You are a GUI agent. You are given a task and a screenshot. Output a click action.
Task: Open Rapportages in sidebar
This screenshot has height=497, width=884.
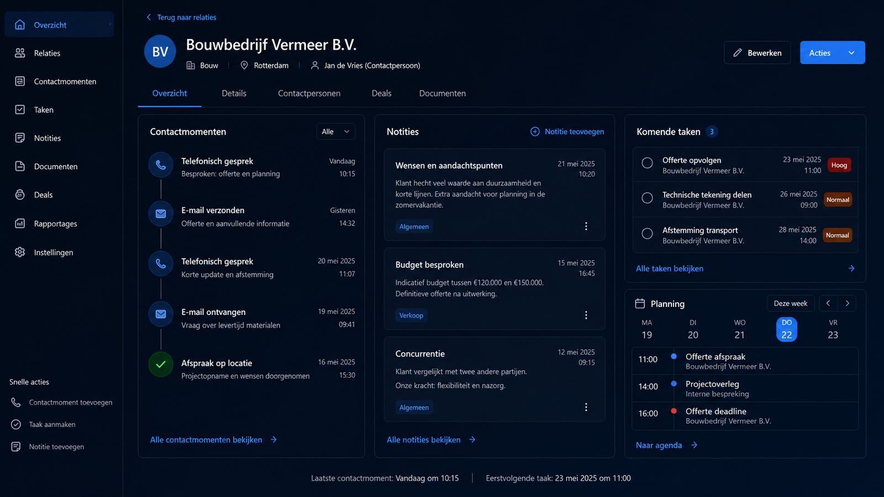tap(59, 224)
